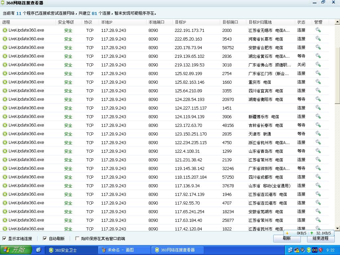Click the vertical scrollbar thumb
The height and width of the screenshot is (255, 340).
337,76
